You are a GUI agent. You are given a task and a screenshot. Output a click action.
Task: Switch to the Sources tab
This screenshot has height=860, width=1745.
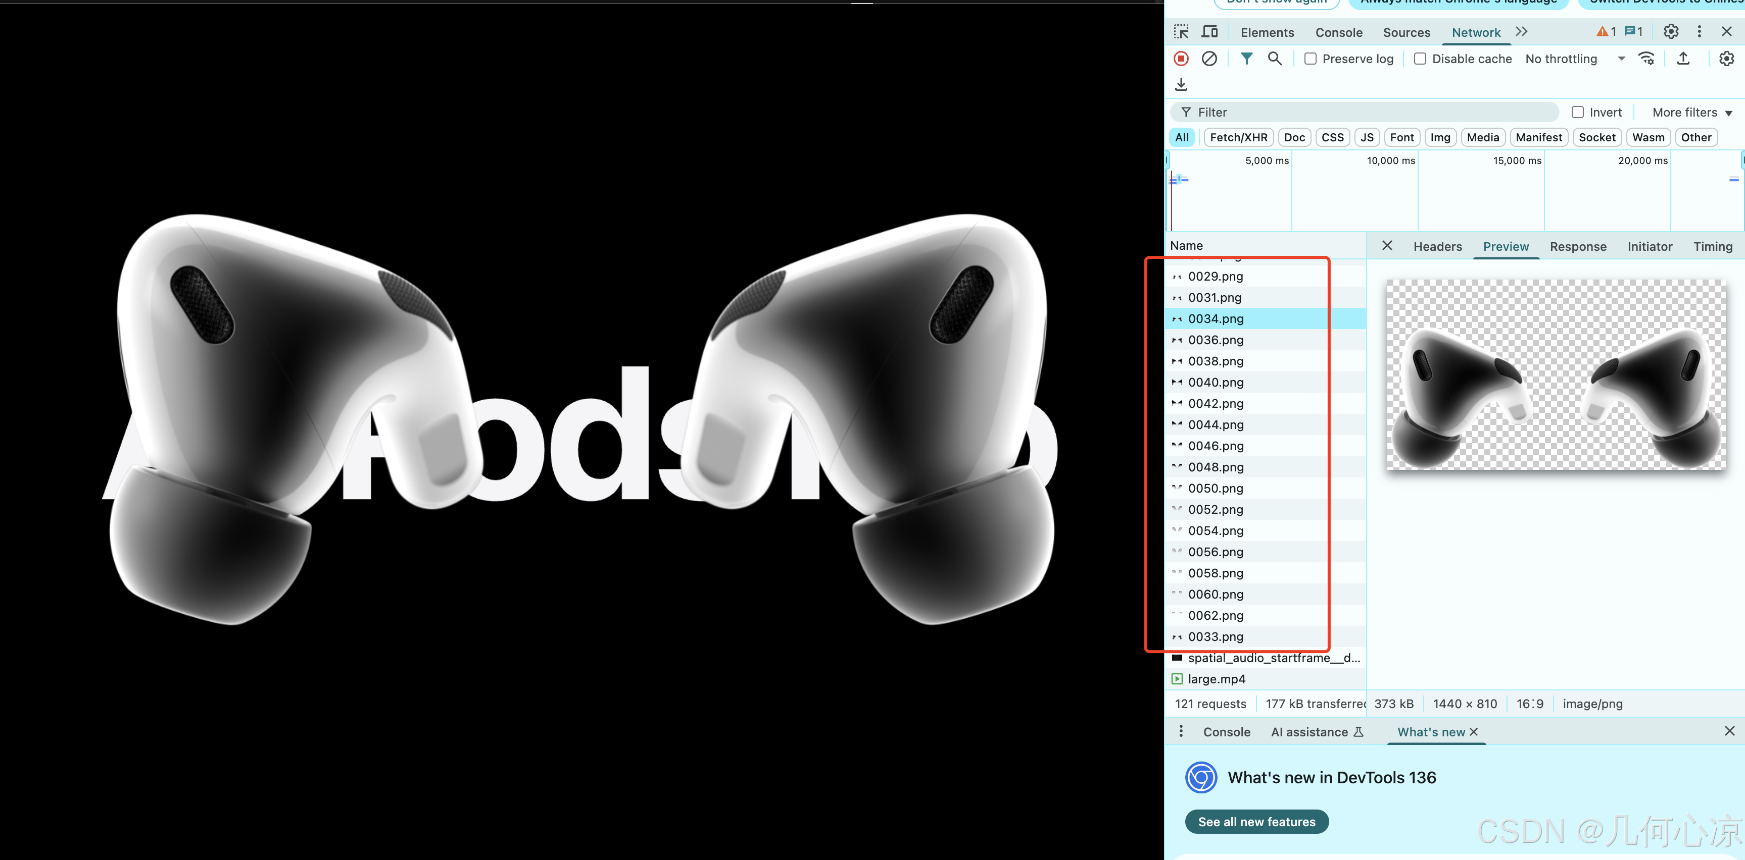click(1407, 32)
